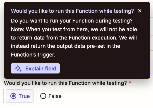The image size is (153, 108).
Task: Click the red required asterisk icon
Action: [130, 82]
